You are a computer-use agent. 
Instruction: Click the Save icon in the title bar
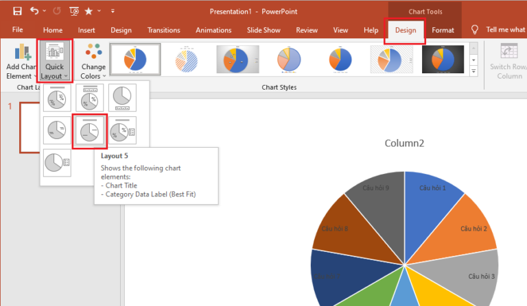tap(17, 12)
